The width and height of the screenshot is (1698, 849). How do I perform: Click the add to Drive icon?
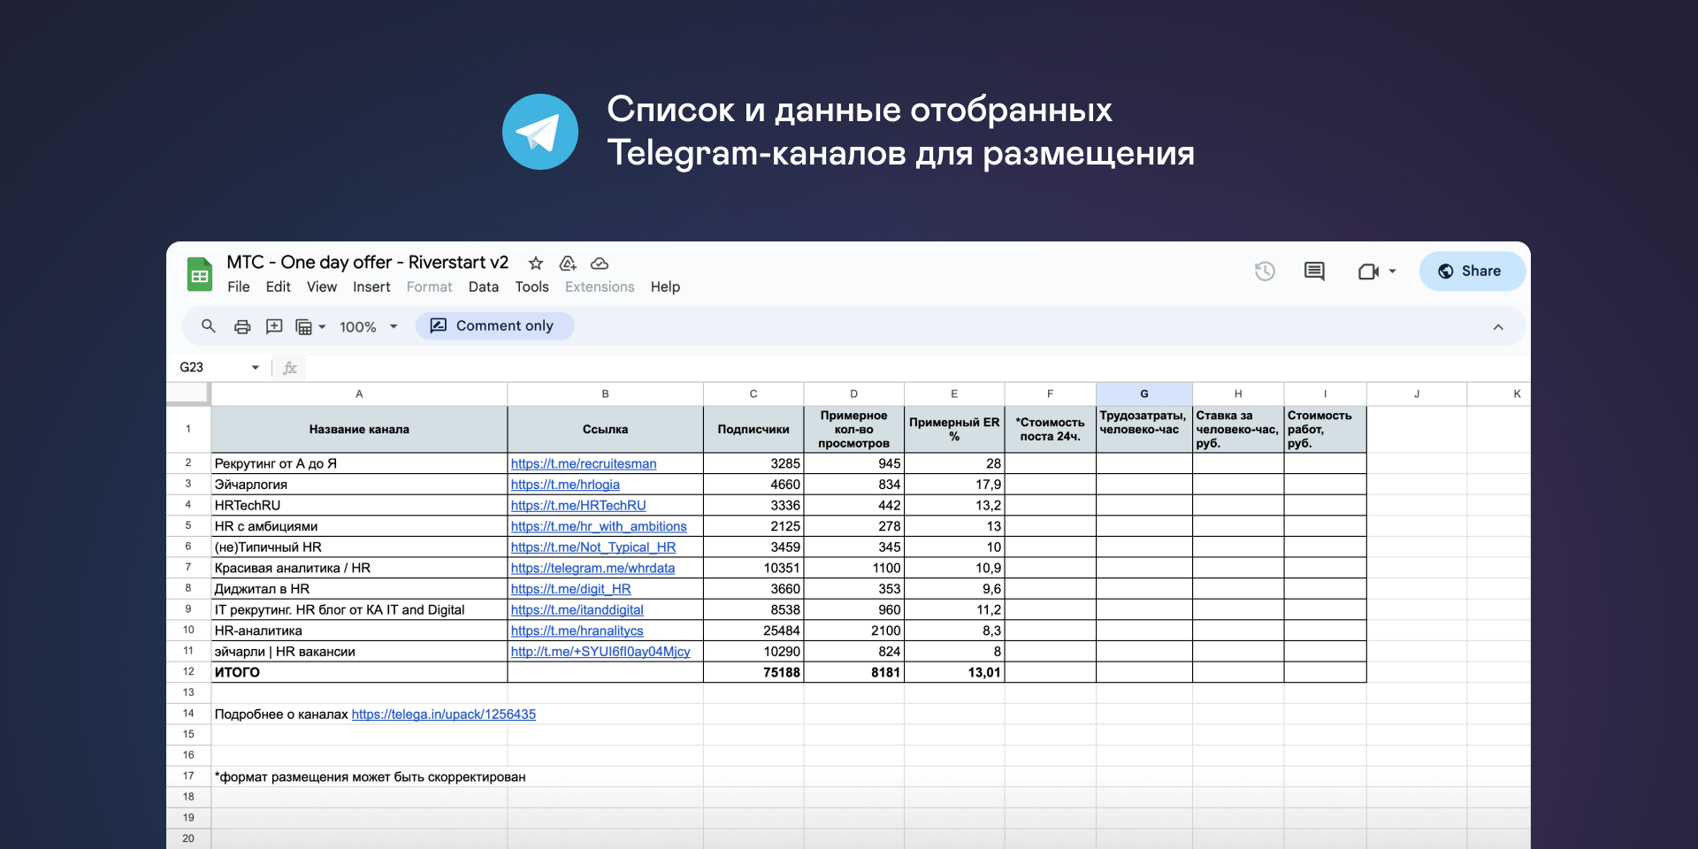[x=568, y=264]
